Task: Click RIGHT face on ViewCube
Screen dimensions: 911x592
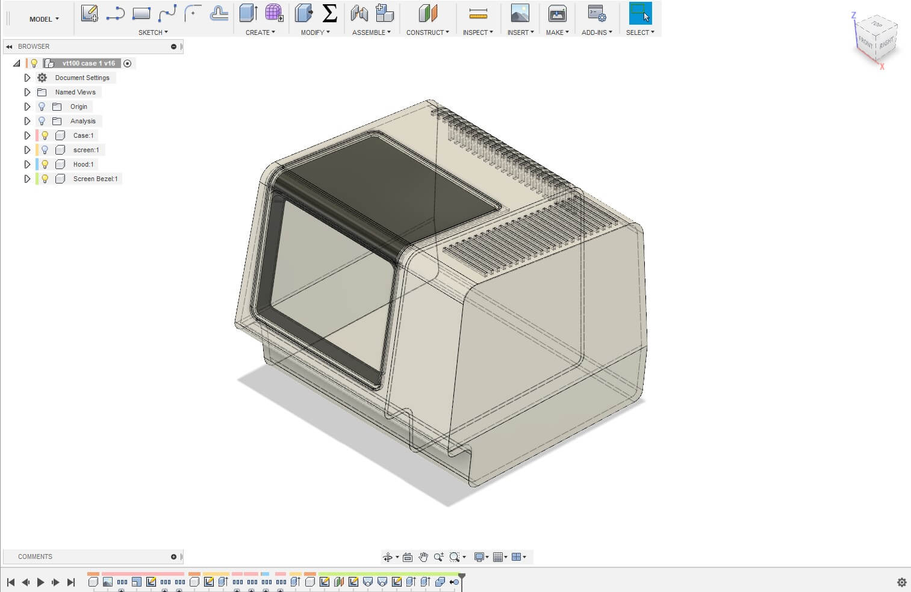Action: pos(886,44)
